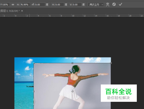Click the transform center reference point
The image size is (144, 109).
(72, 91)
